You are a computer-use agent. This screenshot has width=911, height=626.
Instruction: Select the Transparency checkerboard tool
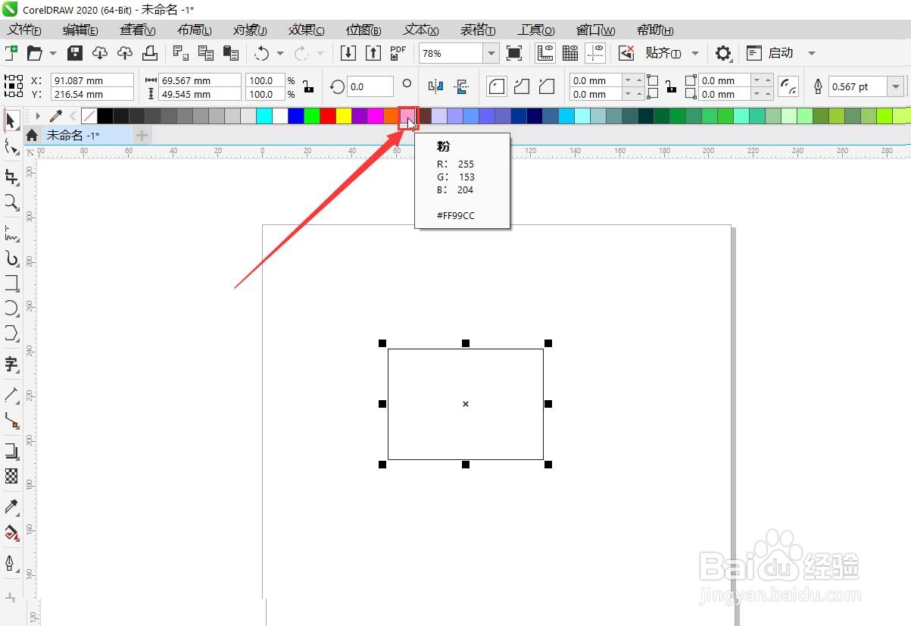11,476
